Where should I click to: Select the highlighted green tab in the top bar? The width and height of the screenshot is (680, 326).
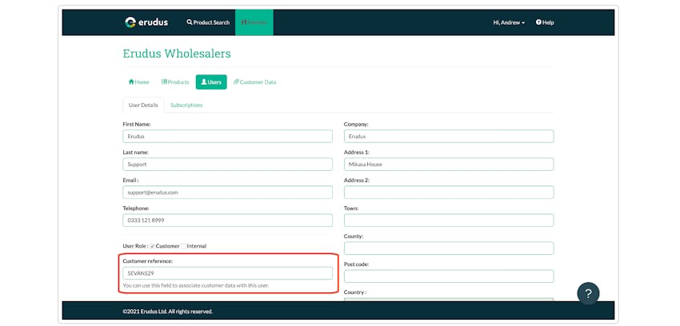[254, 22]
